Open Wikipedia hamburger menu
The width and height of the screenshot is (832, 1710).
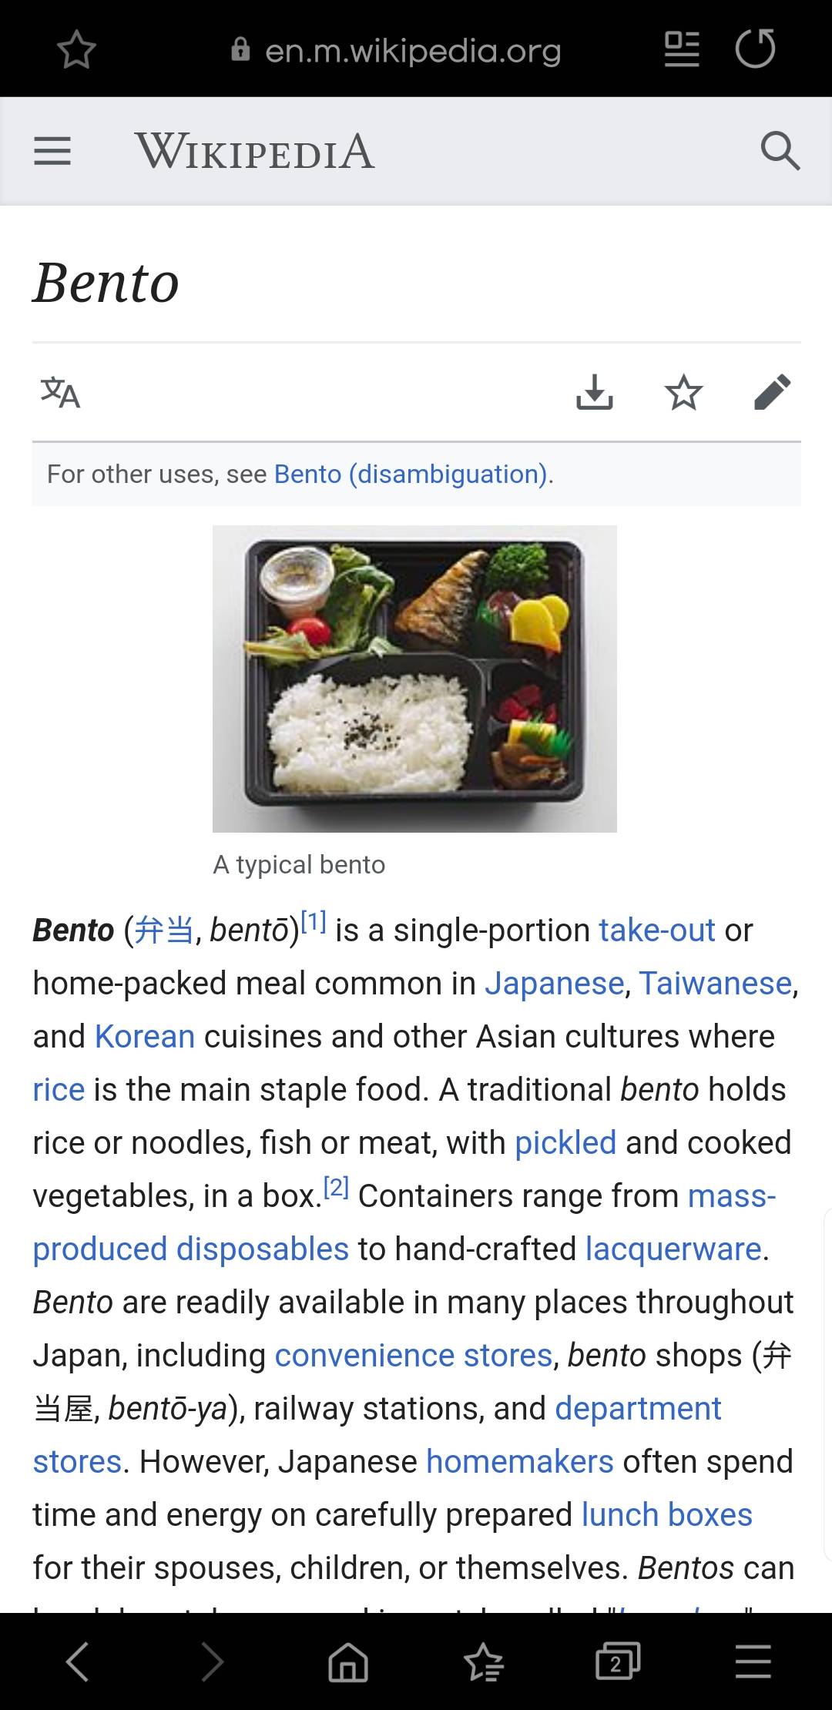52,151
